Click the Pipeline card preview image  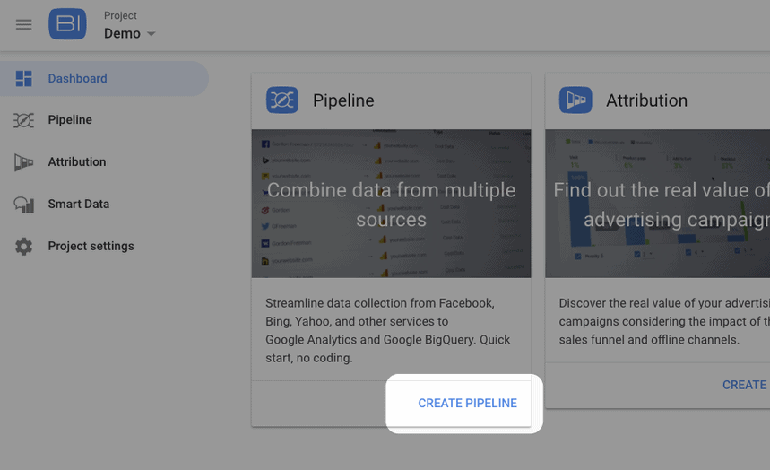pyautogui.click(x=391, y=204)
